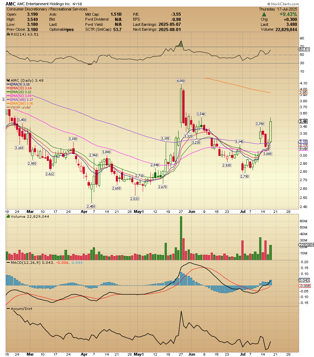This screenshot has height=357, width=314.
Task: Click the 63.51 RSI value tag on right axis
Action: point(304,50)
